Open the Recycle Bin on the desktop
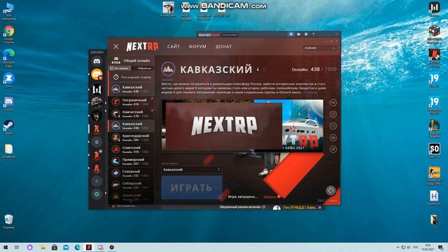 click(8, 222)
